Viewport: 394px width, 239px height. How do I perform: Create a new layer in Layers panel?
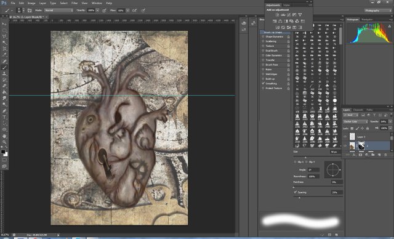379,155
